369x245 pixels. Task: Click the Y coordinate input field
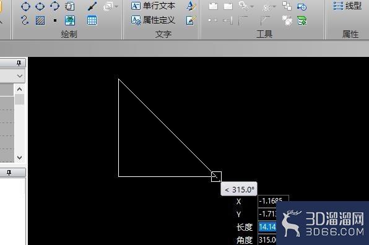coord(267,214)
